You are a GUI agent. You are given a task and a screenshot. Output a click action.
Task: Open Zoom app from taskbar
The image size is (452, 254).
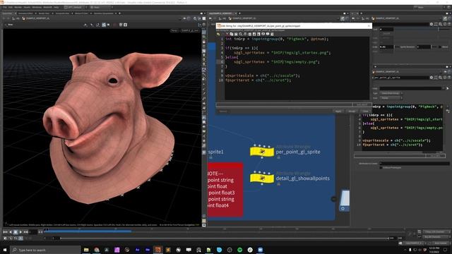coord(261,250)
